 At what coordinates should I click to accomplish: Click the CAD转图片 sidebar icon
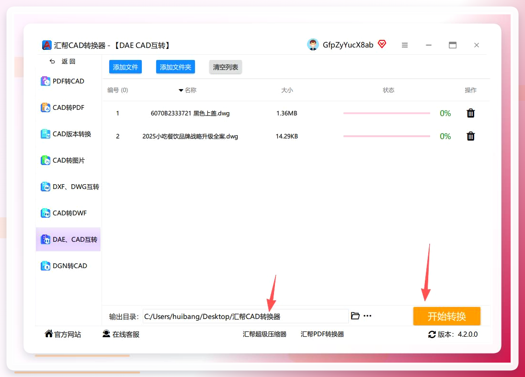[x=45, y=160]
